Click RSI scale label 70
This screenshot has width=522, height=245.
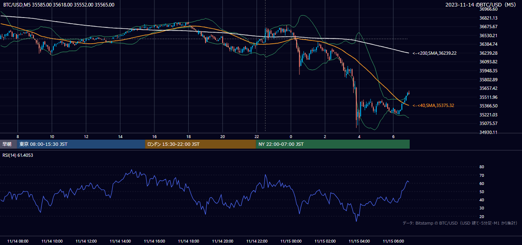click(482, 175)
